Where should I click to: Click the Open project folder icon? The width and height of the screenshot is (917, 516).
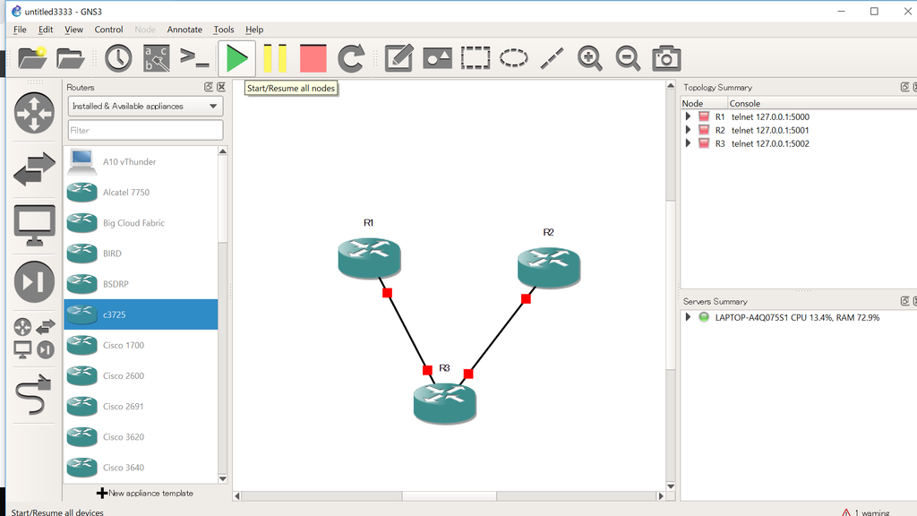click(x=70, y=58)
